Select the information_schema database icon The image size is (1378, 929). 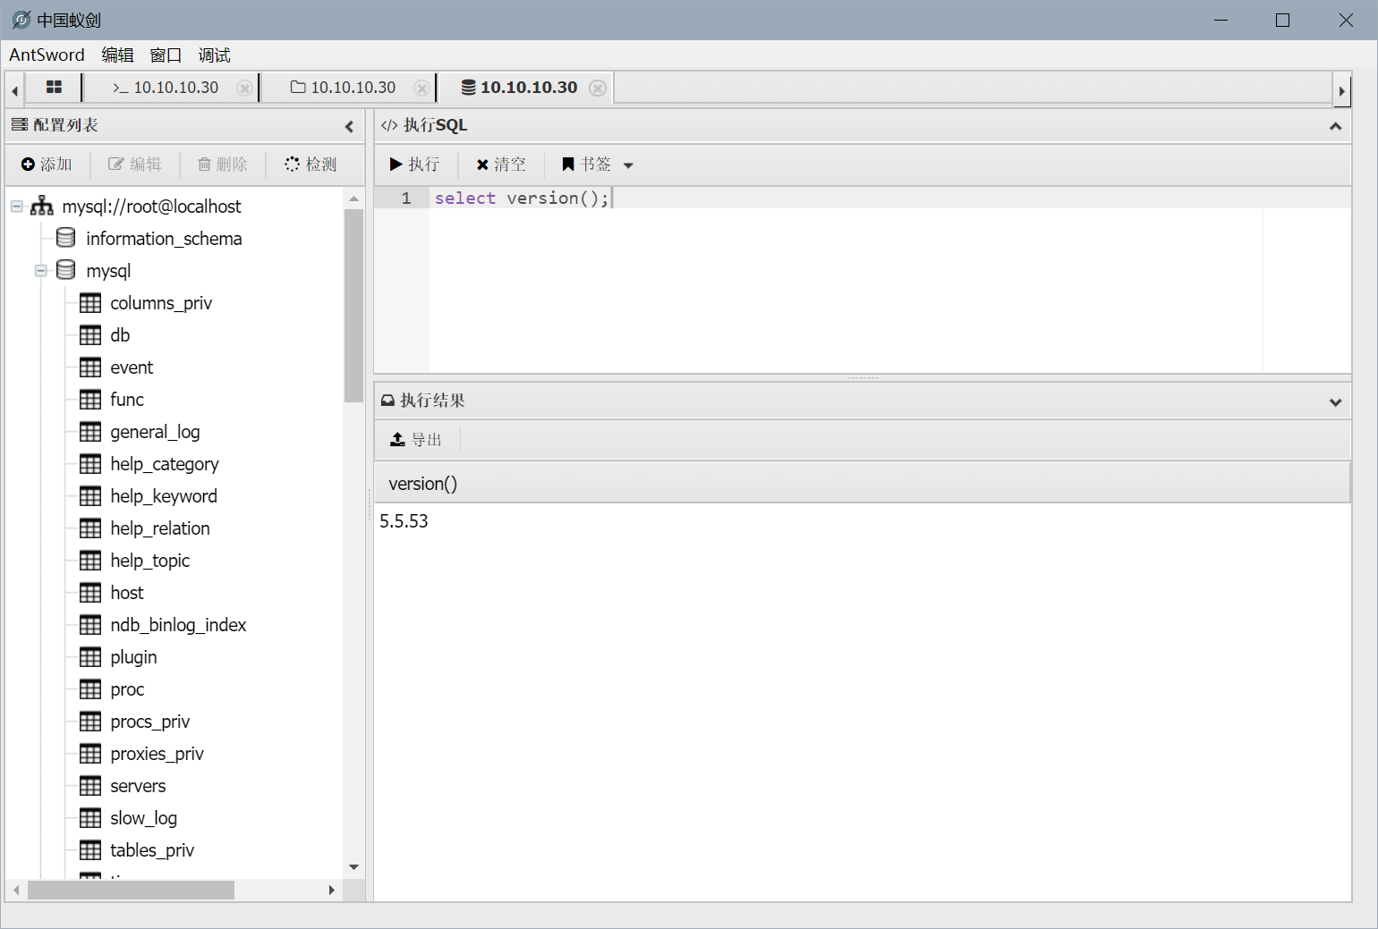[65, 238]
